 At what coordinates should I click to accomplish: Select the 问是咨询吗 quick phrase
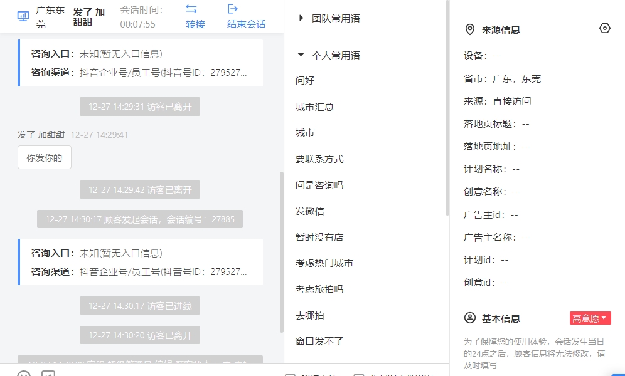click(319, 185)
